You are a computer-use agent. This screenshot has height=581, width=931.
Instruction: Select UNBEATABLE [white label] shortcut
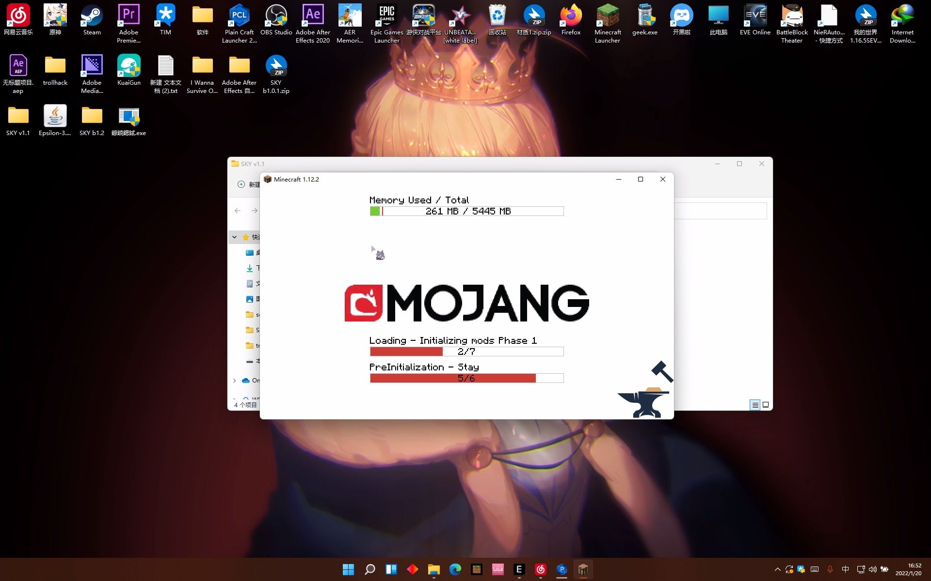[x=460, y=23]
